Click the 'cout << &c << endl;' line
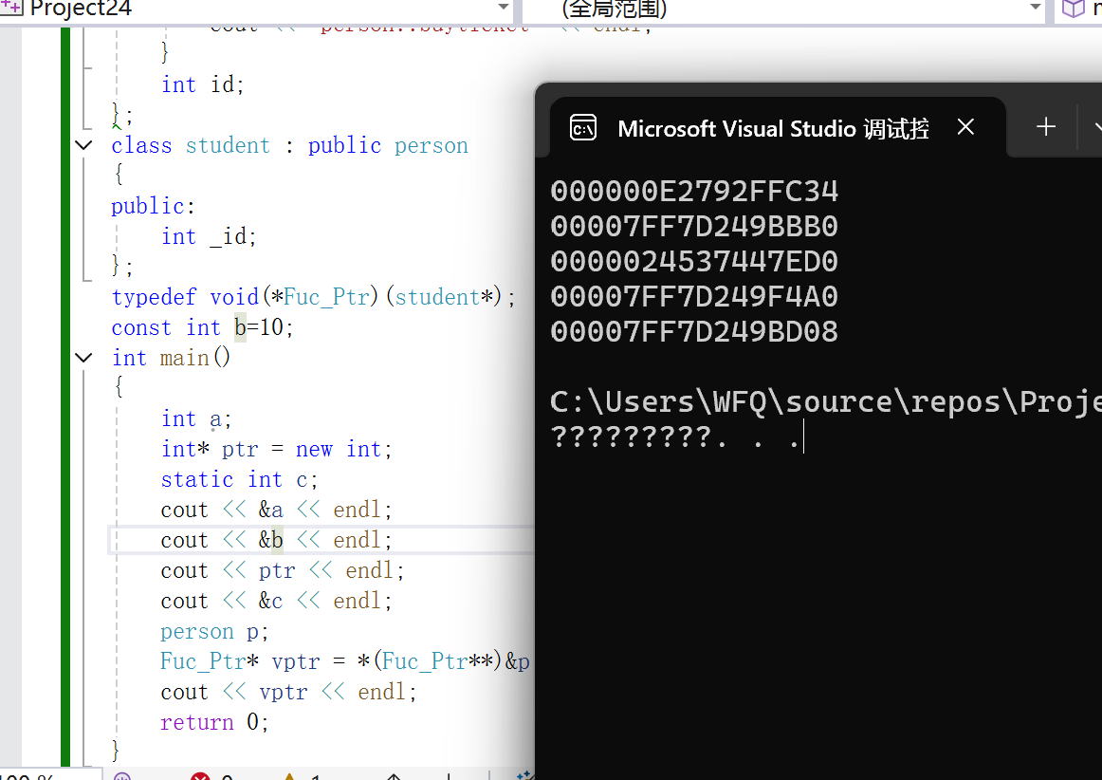Image resolution: width=1102 pixels, height=780 pixels. tap(276, 601)
